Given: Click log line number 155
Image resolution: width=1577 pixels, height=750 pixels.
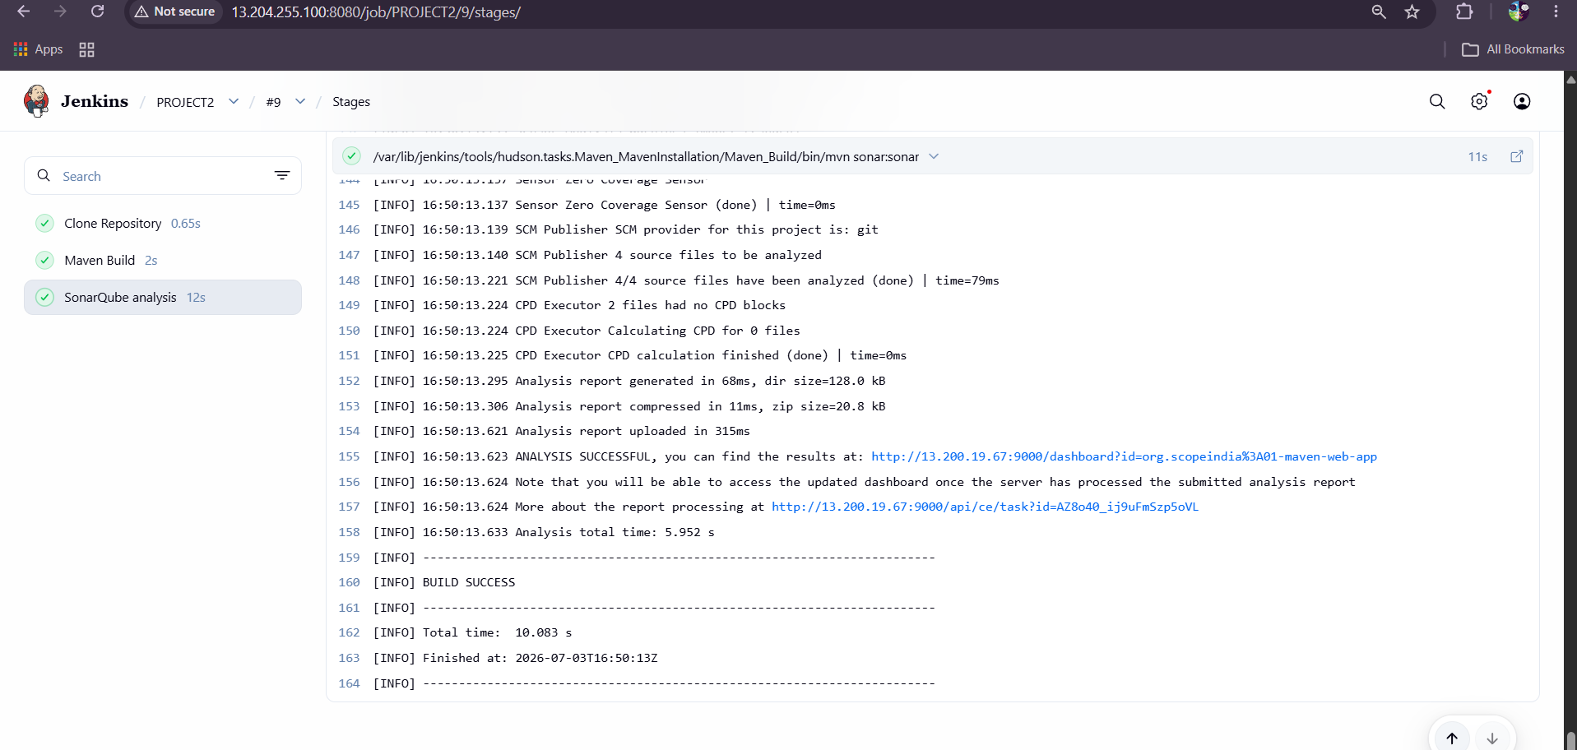Looking at the screenshot, I should pos(349,456).
